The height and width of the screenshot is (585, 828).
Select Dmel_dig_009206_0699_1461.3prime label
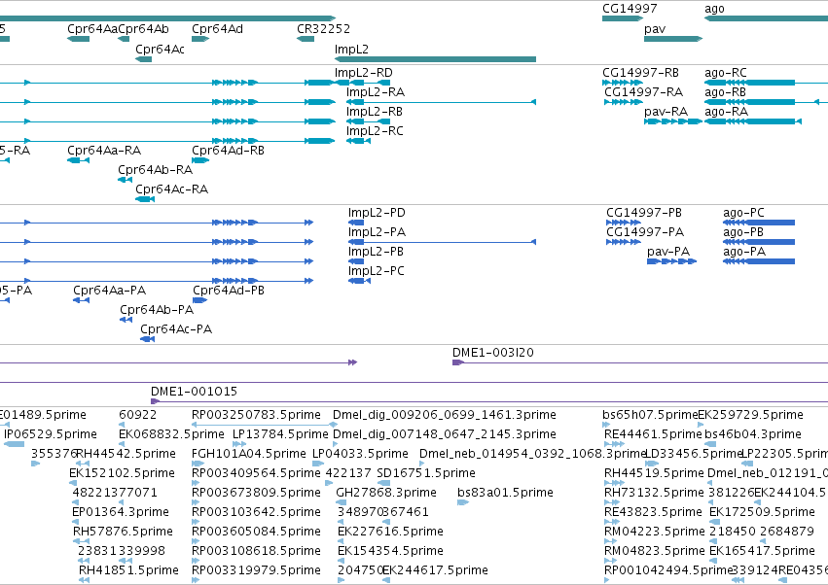pos(445,415)
